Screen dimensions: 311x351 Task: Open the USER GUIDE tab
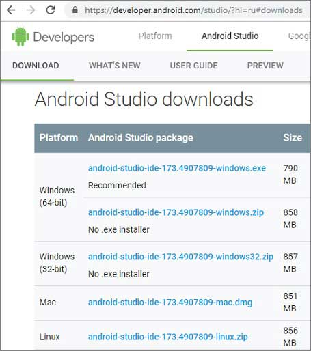click(194, 66)
